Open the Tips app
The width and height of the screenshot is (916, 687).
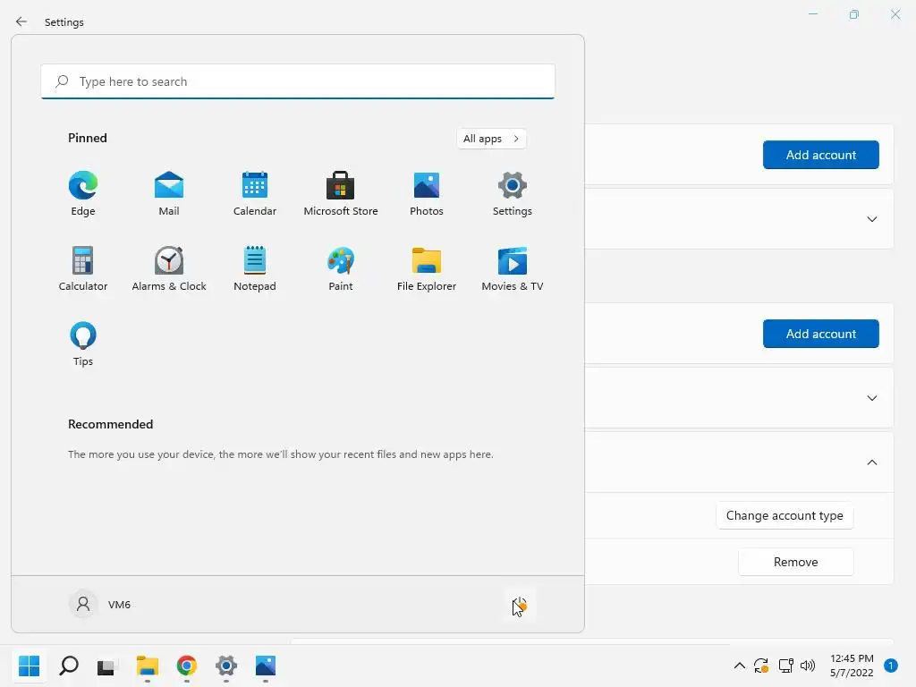[83, 344]
